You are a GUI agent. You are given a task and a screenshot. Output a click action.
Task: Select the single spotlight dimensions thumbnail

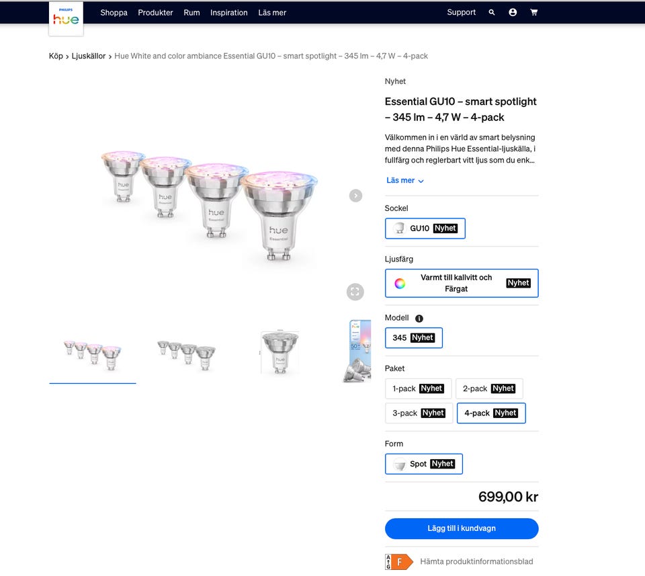280,353
